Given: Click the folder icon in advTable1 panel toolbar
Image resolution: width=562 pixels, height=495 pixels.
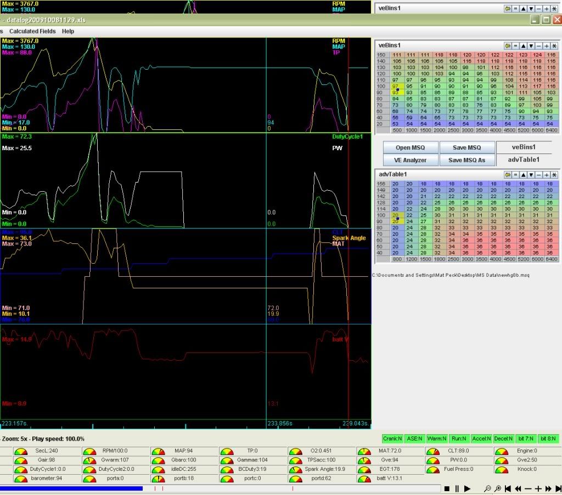Looking at the screenshot, I should [x=508, y=174].
